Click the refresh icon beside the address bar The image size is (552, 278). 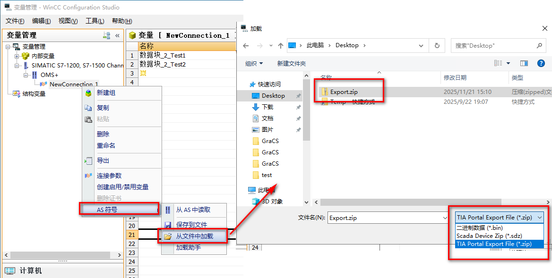[x=437, y=45]
